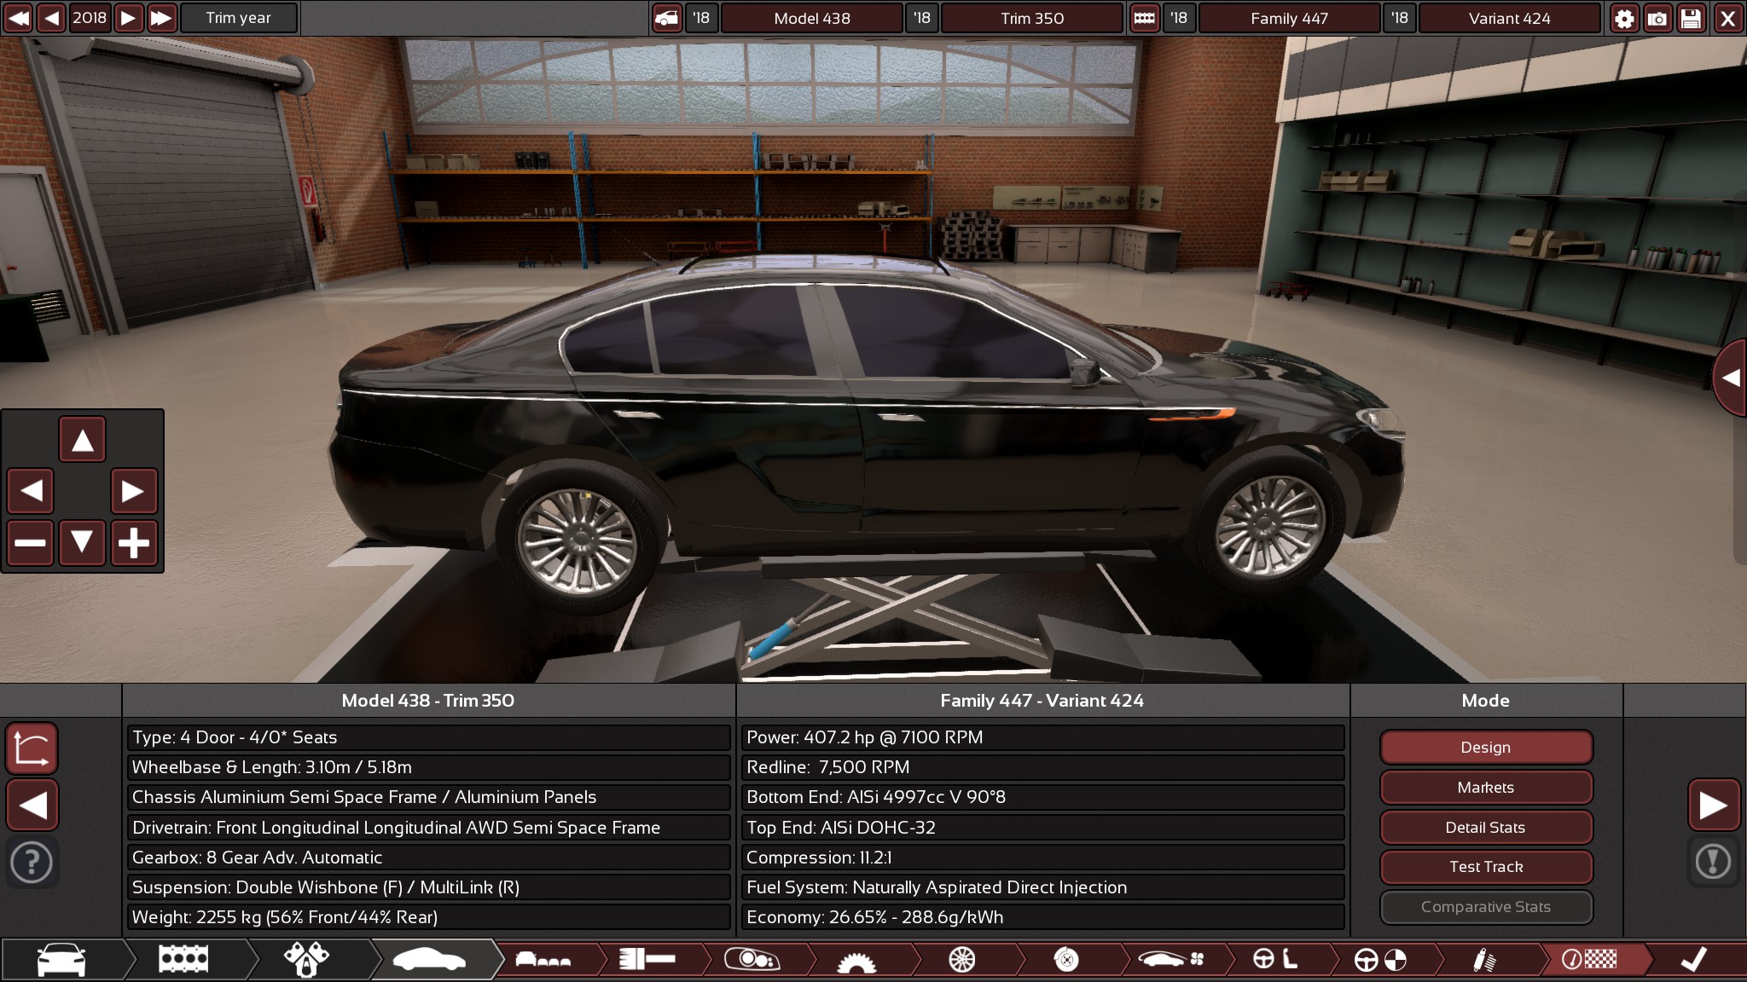Screen dimensions: 1747x982
Task: Open the Family 447 name field
Action: point(1289,18)
